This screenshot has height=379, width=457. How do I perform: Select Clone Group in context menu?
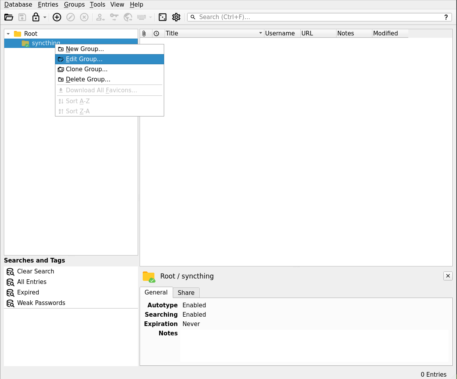coord(86,69)
